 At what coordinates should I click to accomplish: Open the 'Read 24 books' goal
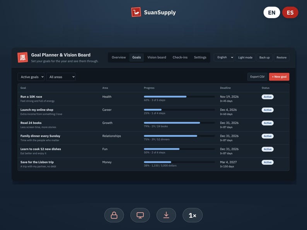31,123
